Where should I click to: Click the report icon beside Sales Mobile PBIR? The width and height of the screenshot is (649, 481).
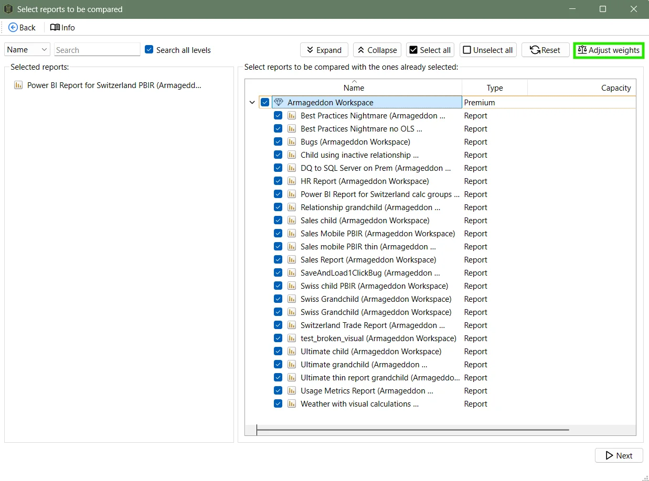click(x=292, y=234)
